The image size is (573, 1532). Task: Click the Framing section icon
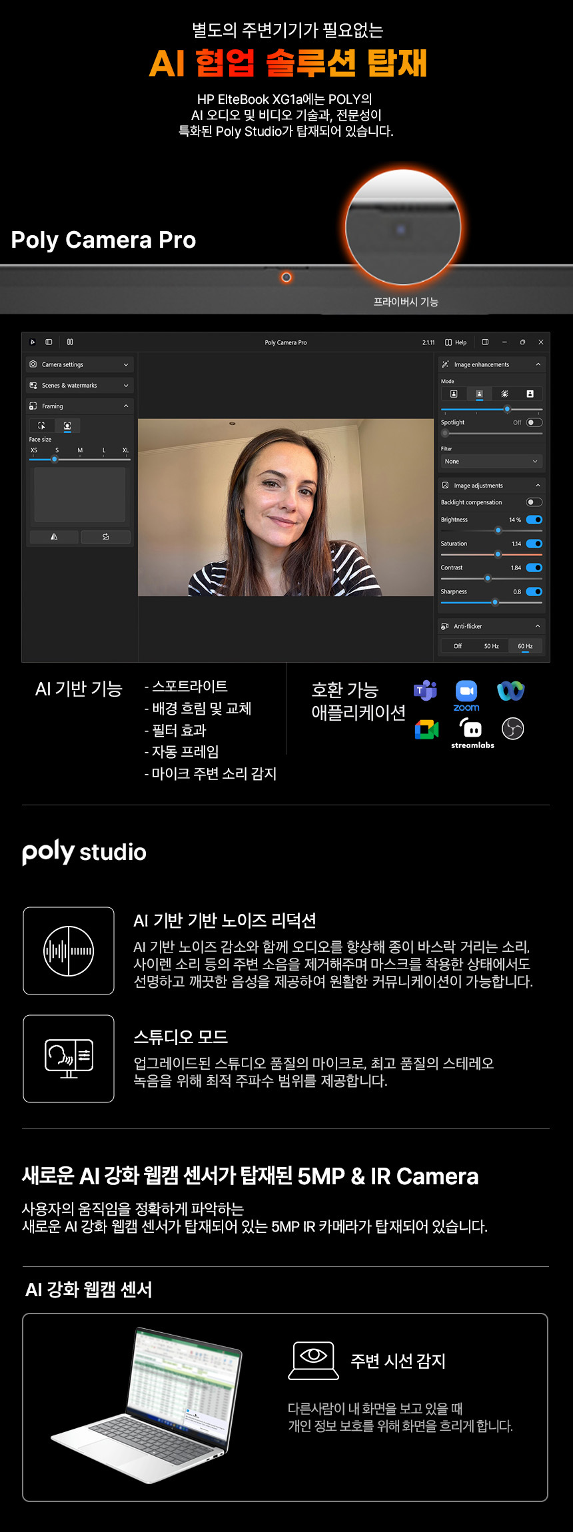pyautogui.click(x=33, y=406)
